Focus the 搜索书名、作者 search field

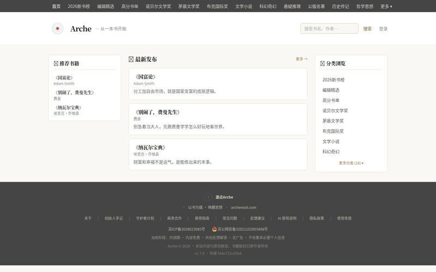[329, 29]
